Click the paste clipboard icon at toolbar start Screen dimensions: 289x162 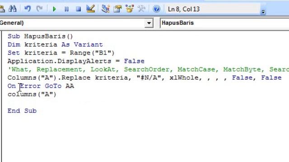coord(2,9)
